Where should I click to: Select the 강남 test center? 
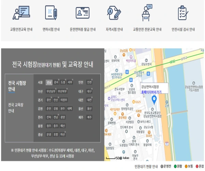tap(49, 82)
